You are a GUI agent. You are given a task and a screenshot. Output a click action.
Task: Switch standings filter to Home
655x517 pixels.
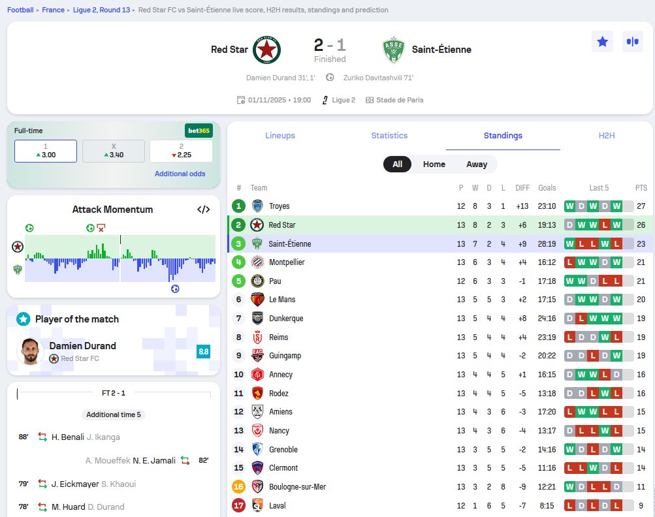click(x=434, y=164)
